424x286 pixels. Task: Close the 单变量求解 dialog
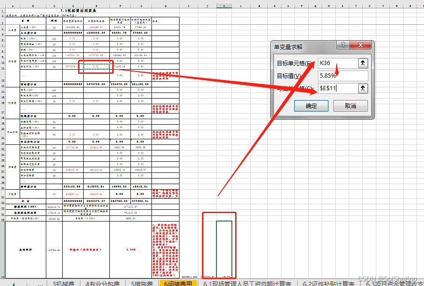tap(360, 45)
